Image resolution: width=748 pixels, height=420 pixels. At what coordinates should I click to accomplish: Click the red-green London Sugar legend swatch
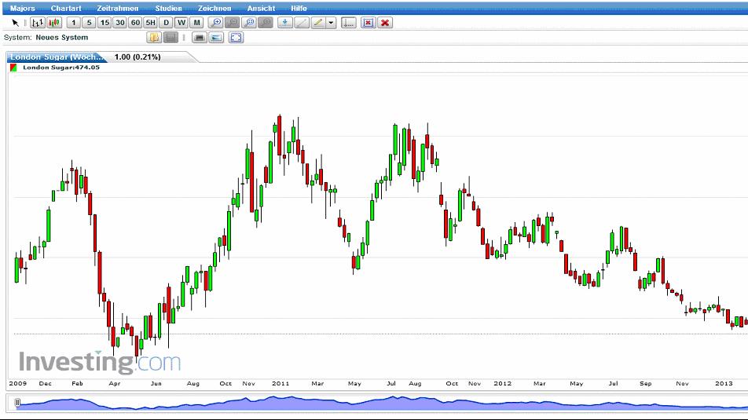[13, 68]
